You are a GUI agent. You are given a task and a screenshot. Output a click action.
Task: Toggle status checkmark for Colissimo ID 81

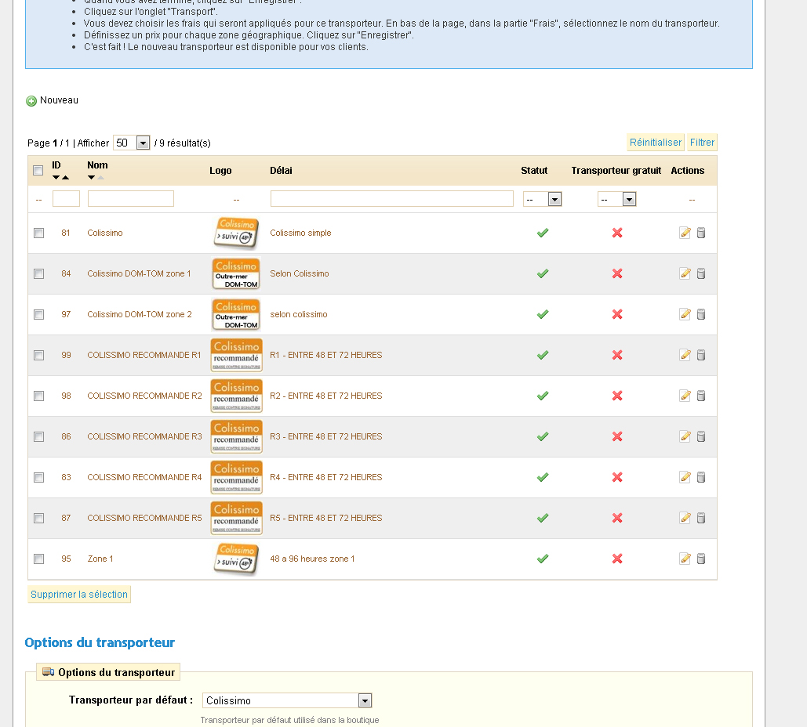[543, 233]
